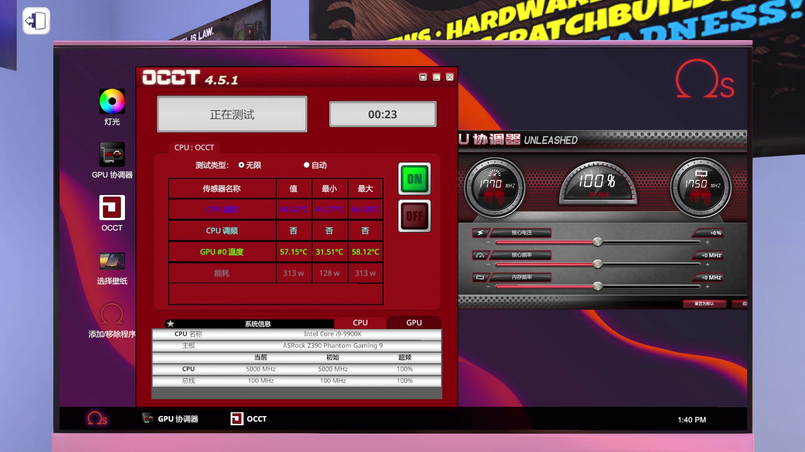Click the 传感器名称 column header
Viewport: 805px width, 452px height.
(x=222, y=189)
